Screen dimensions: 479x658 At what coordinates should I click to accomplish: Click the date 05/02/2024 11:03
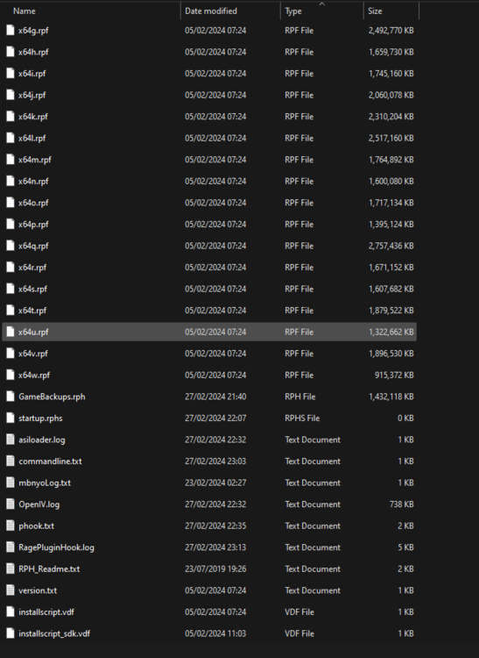point(215,633)
